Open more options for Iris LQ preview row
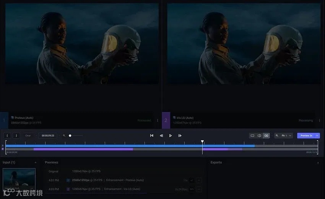This screenshot has height=199, width=325. click(x=199, y=189)
